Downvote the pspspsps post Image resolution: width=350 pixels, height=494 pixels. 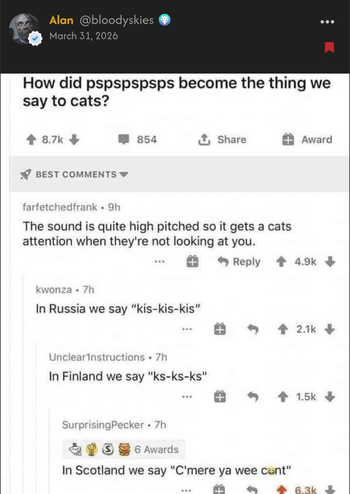click(74, 140)
